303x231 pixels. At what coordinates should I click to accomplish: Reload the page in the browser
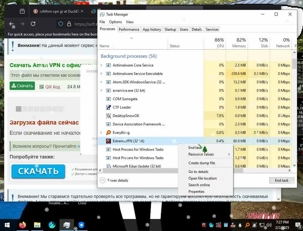[33, 24]
